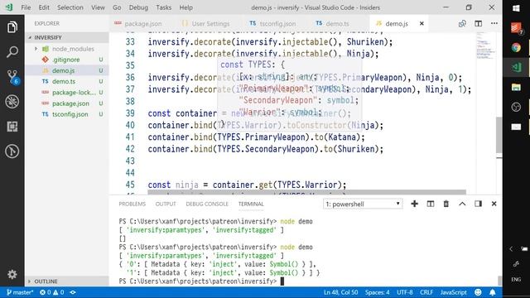Open the Manage gear icon

[12, 274]
